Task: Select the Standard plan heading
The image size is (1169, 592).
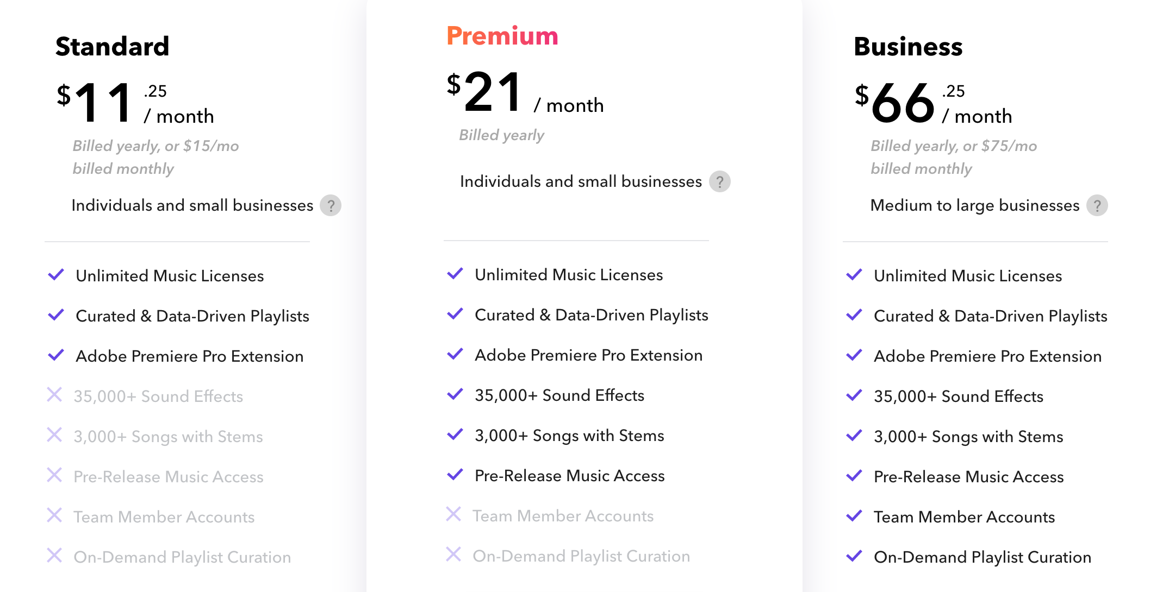Action: [x=113, y=47]
